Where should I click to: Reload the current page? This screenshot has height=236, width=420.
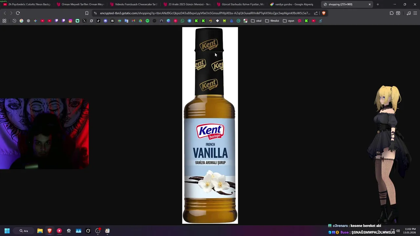pyautogui.click(x=18, y=13)
